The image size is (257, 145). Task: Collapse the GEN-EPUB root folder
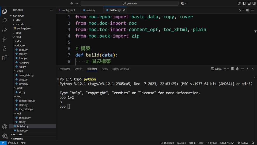pos(11,16)
